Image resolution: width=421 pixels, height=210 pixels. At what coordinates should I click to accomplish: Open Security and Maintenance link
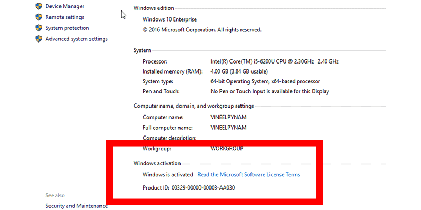(76, 206)
